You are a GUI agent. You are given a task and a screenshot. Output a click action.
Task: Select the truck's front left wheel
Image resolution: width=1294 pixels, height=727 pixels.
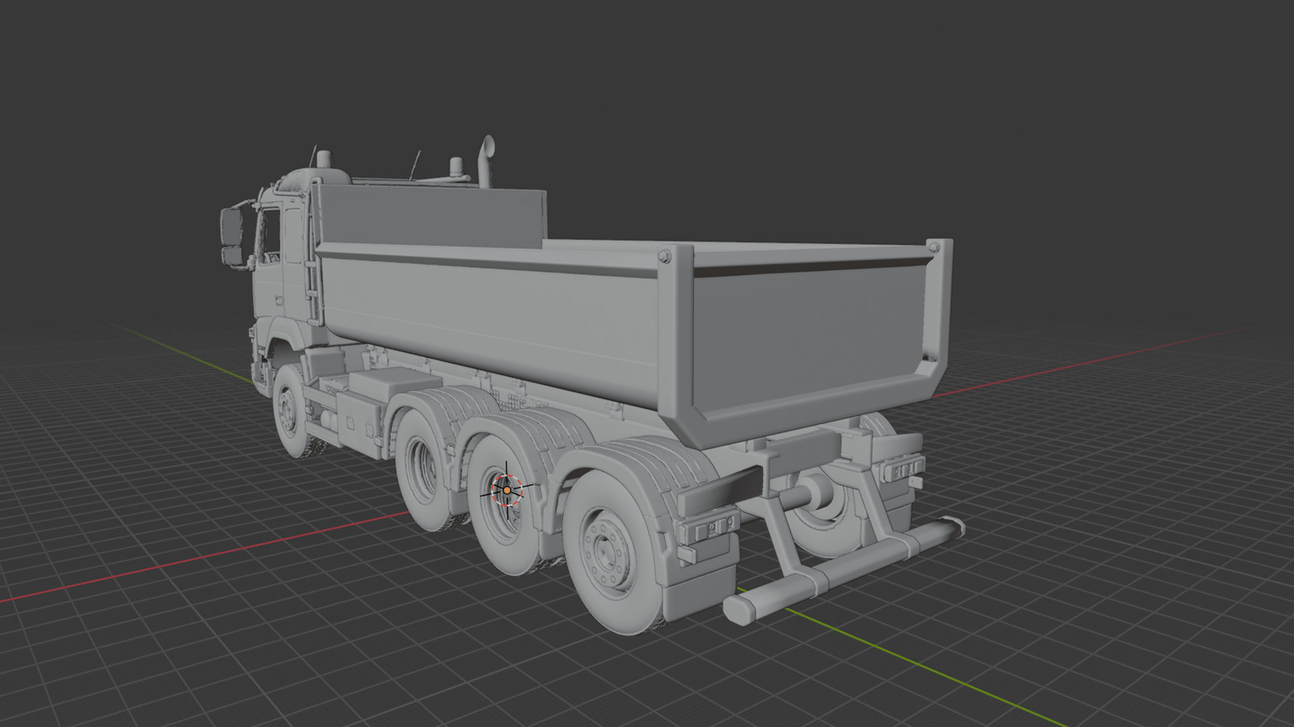(292, 412)
